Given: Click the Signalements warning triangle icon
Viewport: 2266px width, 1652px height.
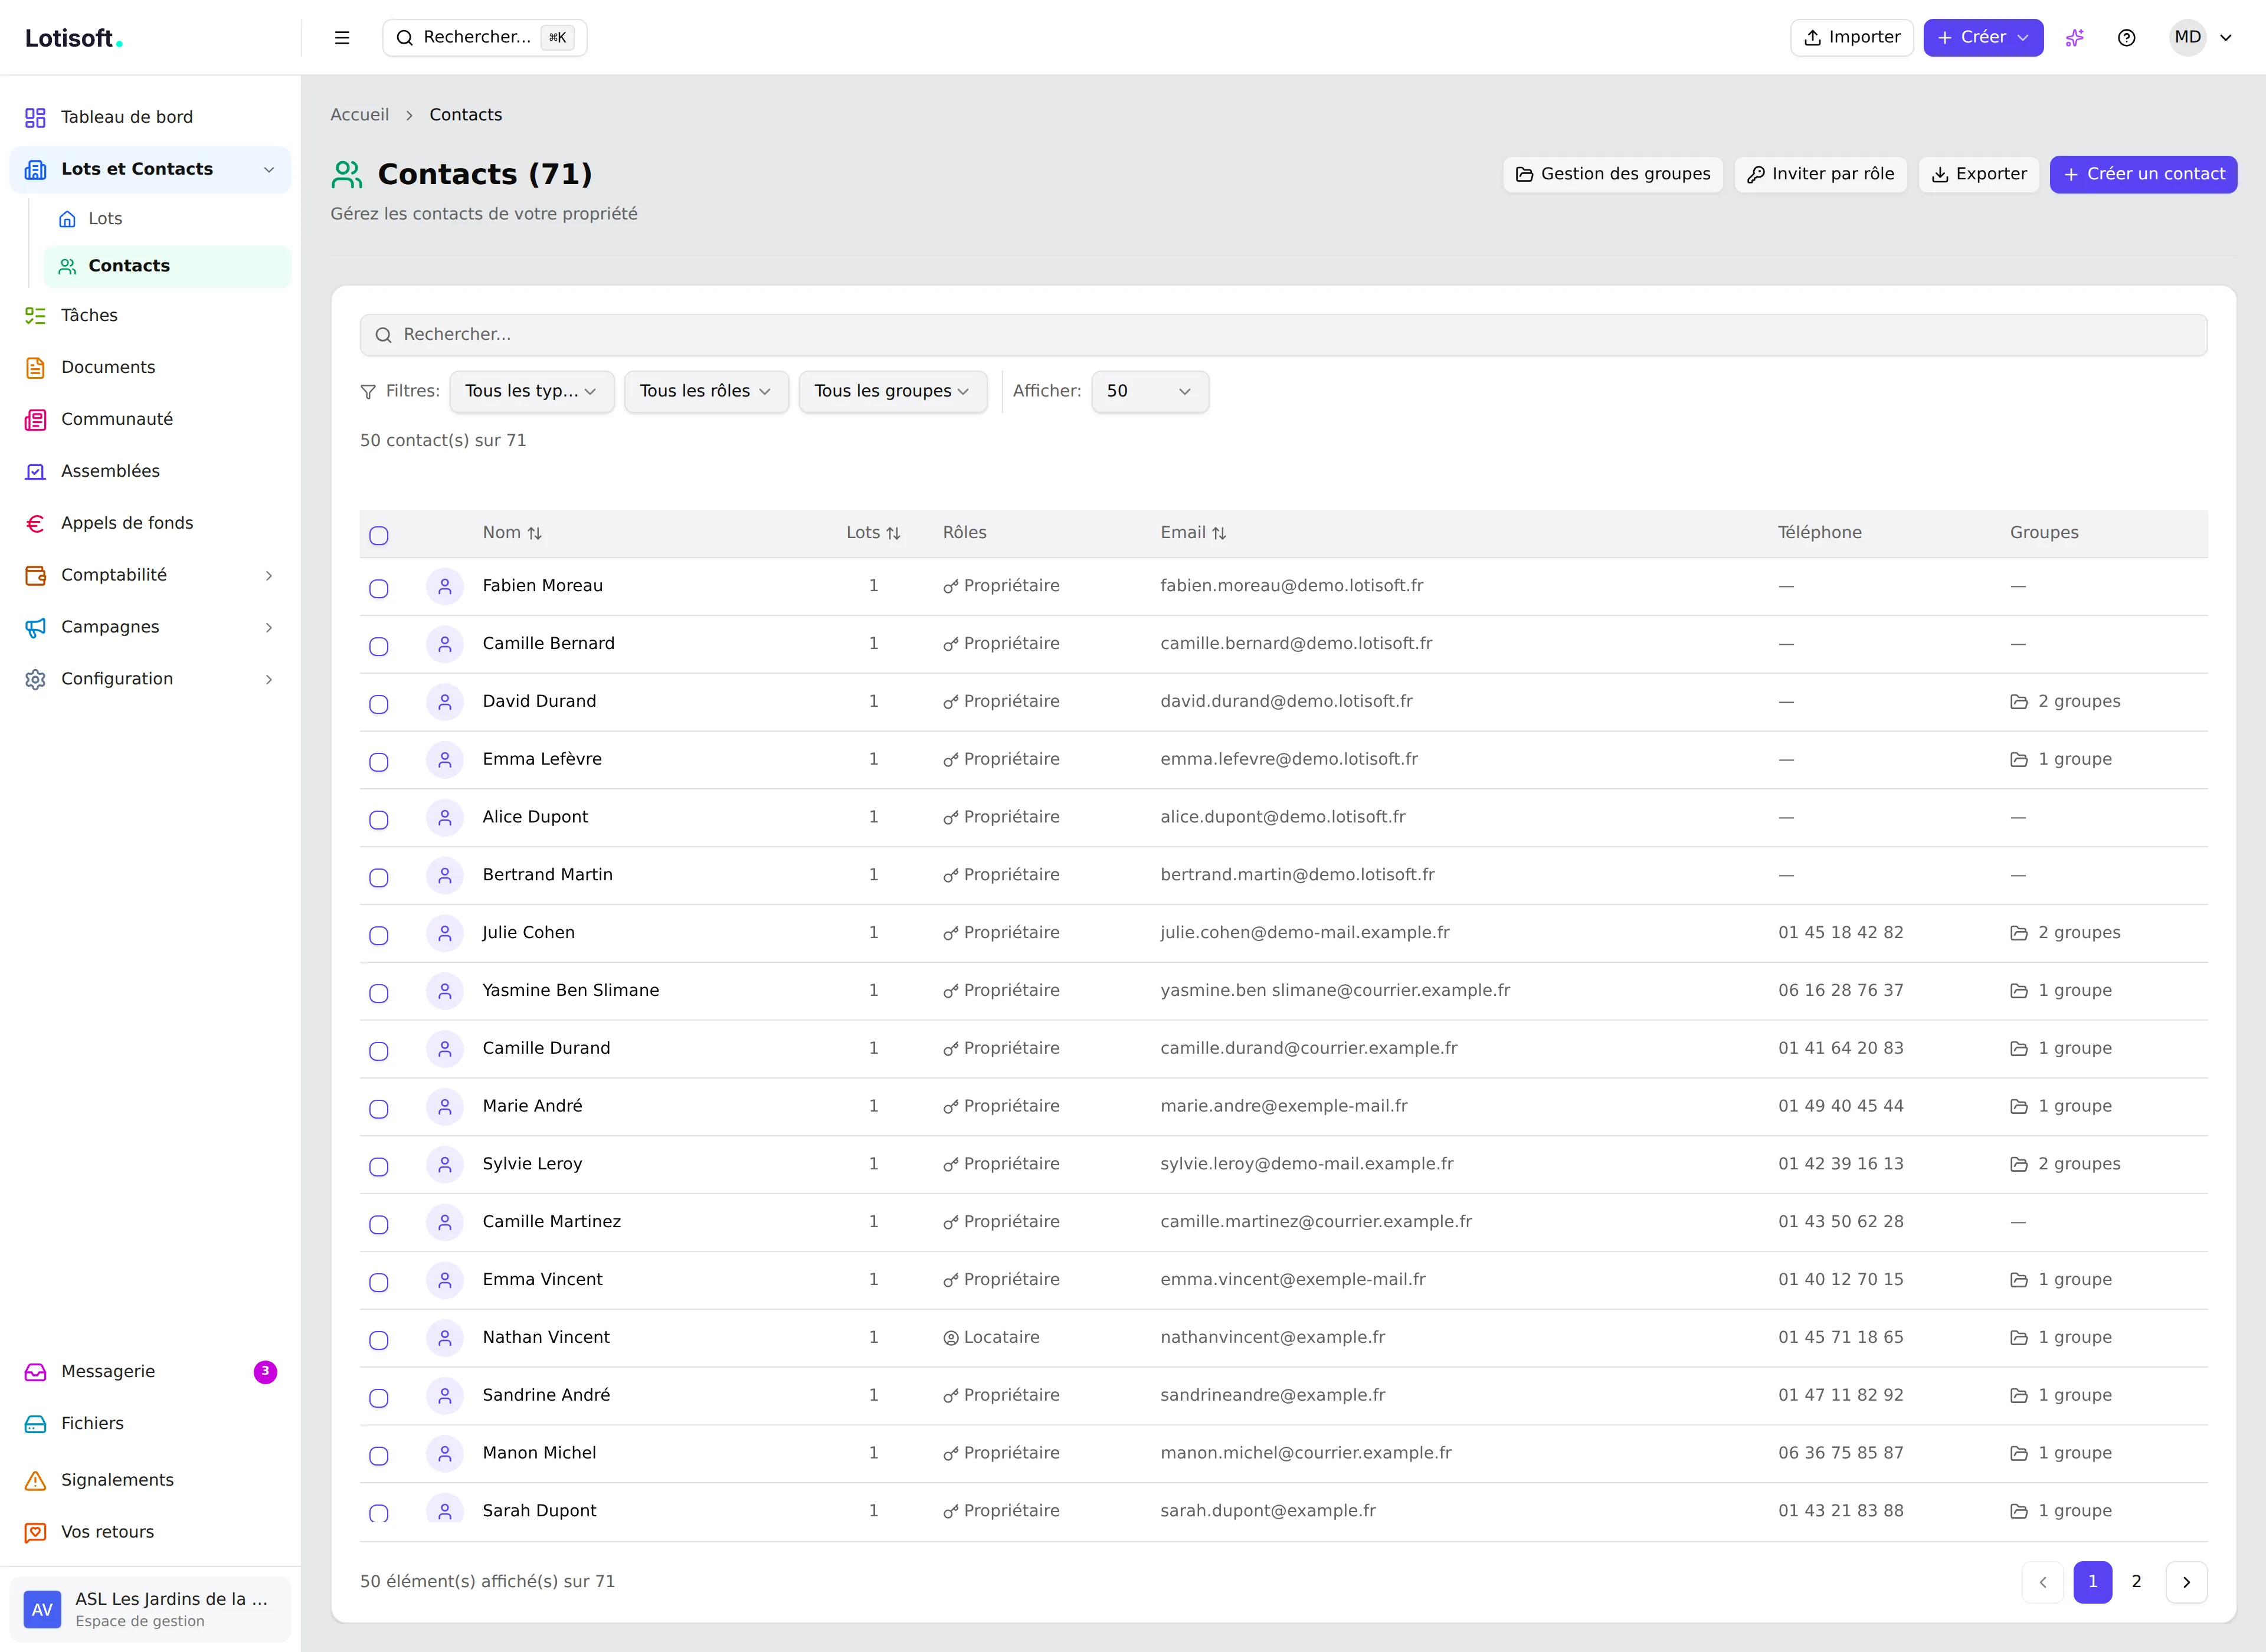Looking at the screenshot, I should 35,1480.
